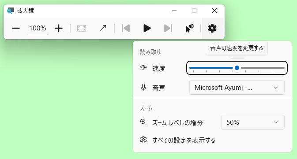This screenshot has height=159, width=297.
Task: Skip to next sentence in reading
Action: click(x=168, y=28)
